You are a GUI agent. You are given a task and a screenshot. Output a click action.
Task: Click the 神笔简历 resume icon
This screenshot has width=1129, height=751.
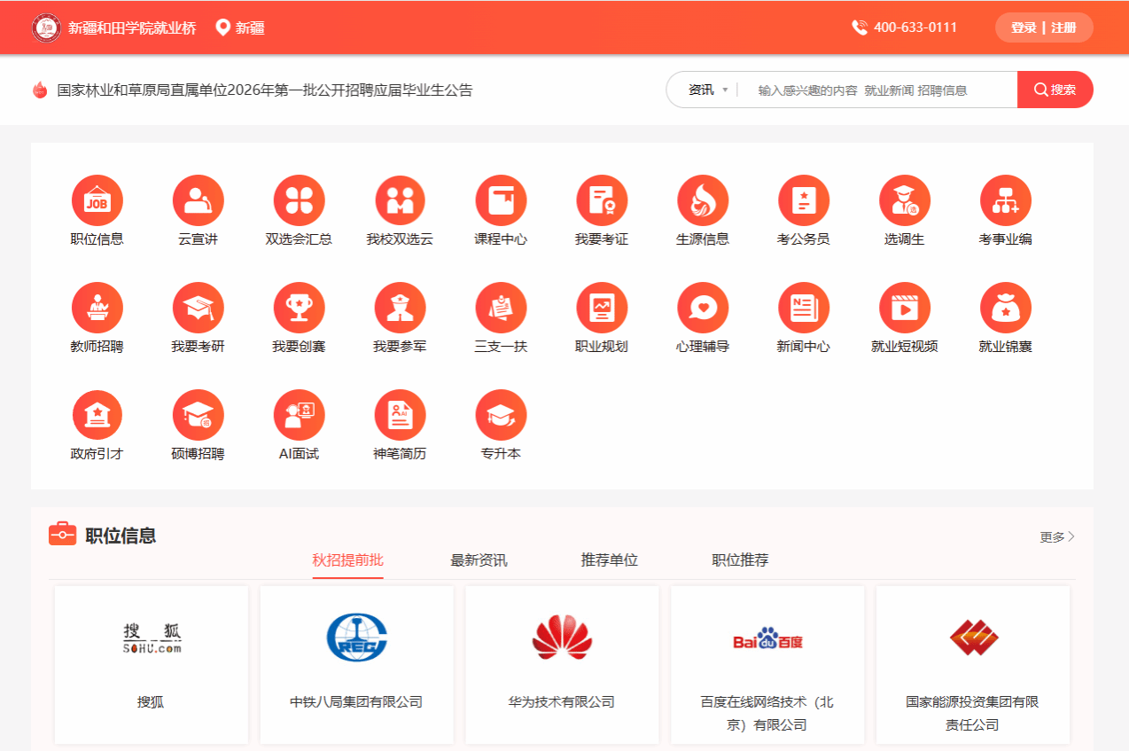(400, 415)
